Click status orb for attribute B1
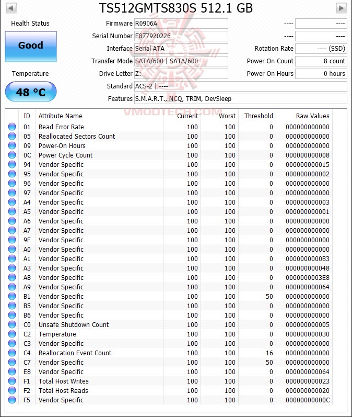Viewport: 352px width, 417px height. (x=12, y=296)
